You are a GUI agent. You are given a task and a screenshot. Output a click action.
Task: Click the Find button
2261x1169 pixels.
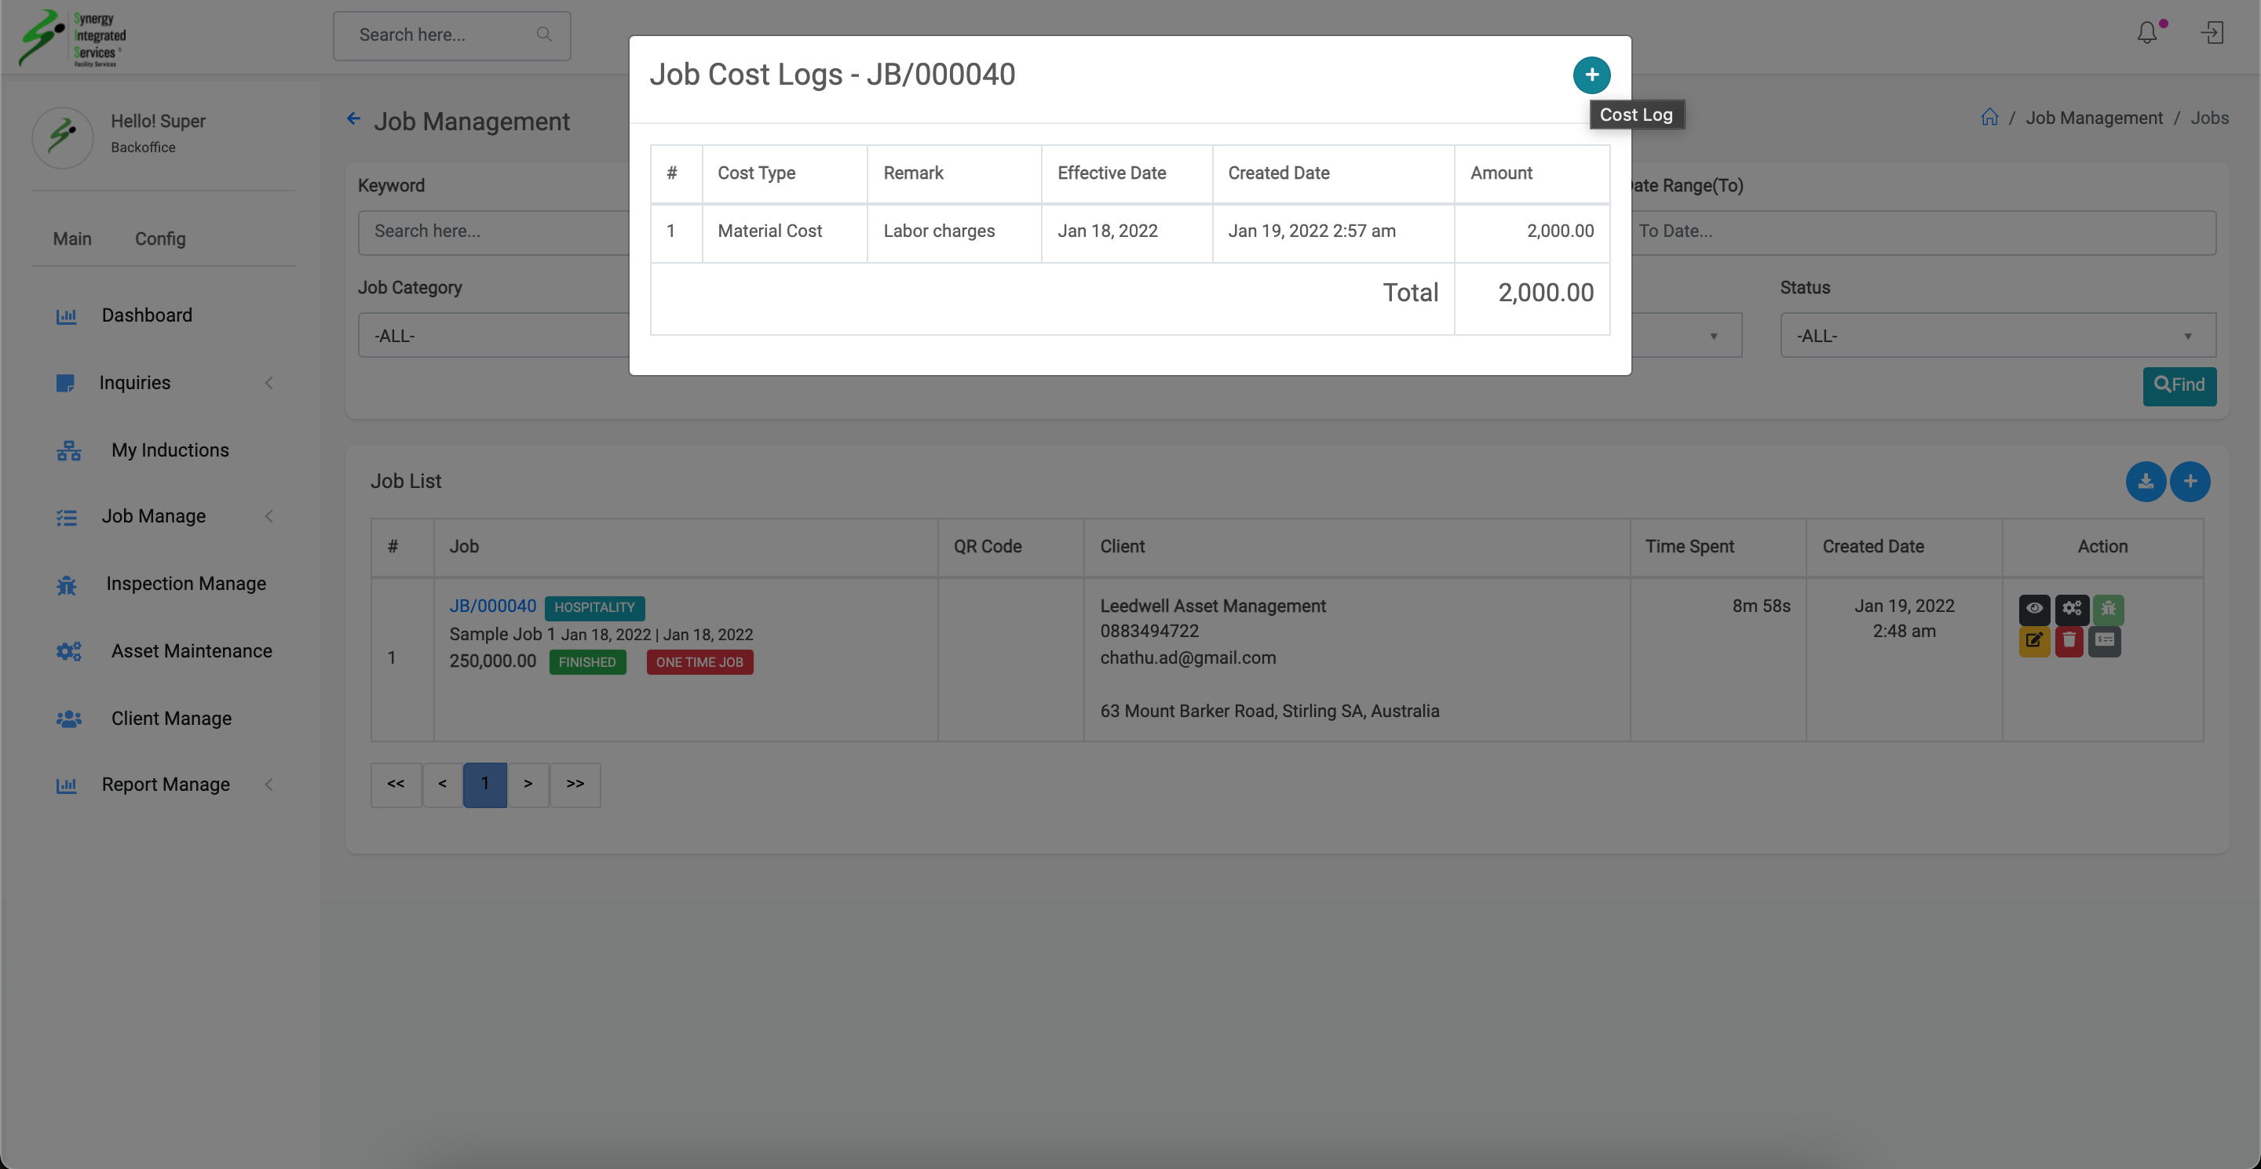point(2179,385)
